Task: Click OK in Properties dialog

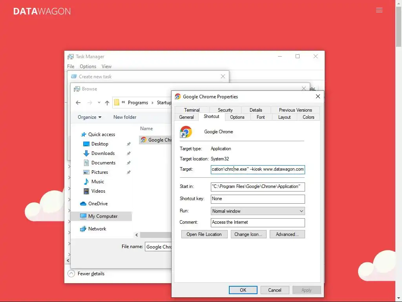Action: (243, 290)
